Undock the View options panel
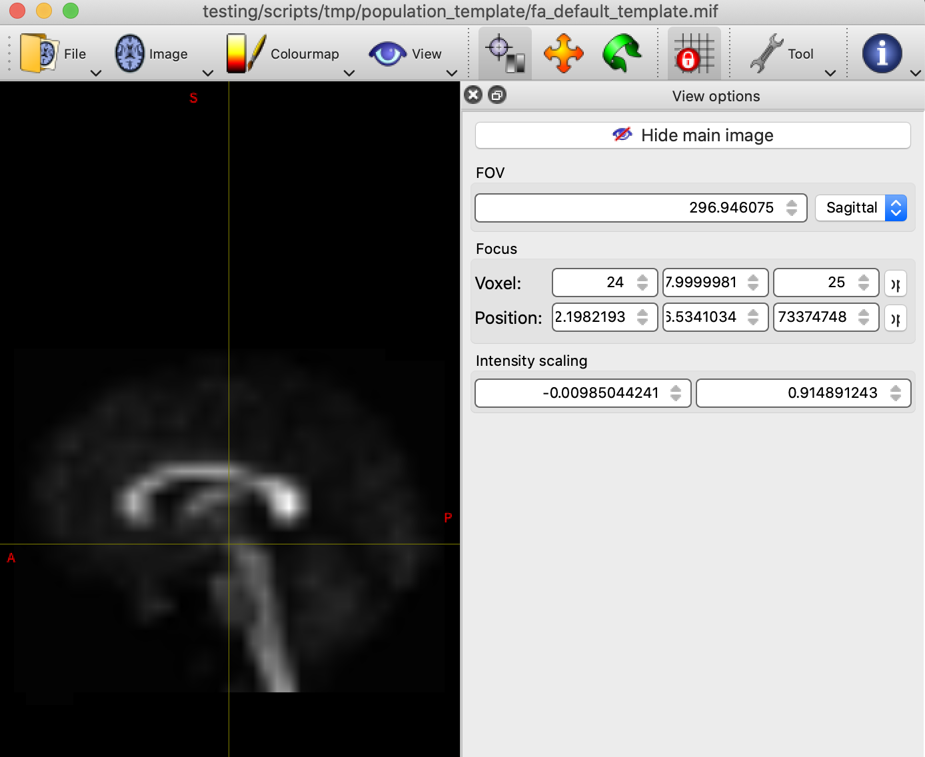Viewport: 925px width, 757px height. click(497, 95)
